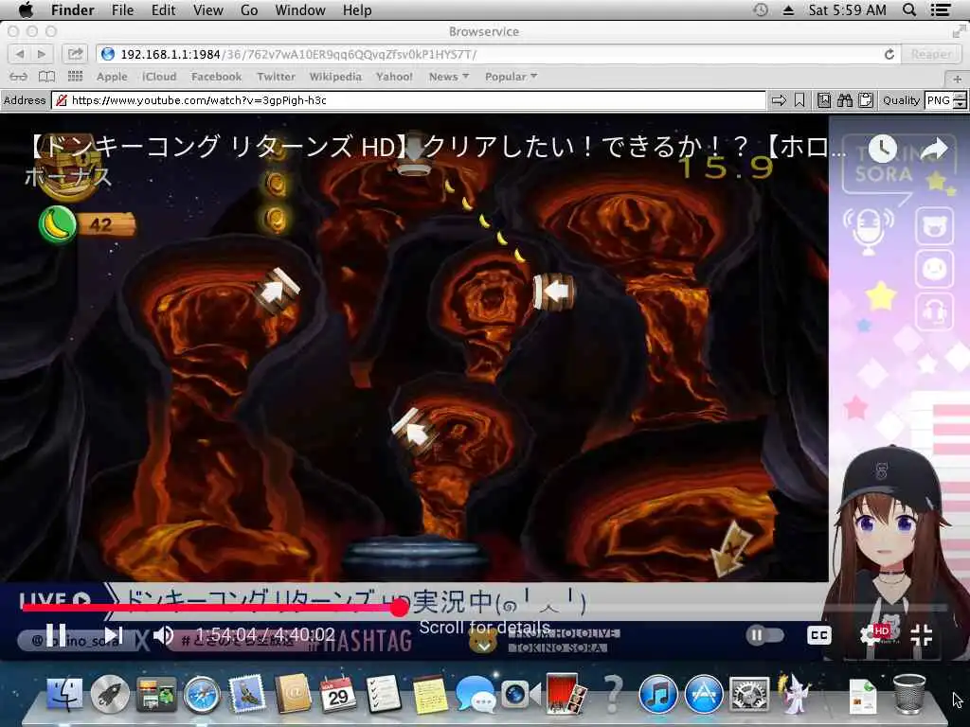This screenshot has height=727, width=970.
Task: Open Finder from the Dock
Action: (64, 694)
